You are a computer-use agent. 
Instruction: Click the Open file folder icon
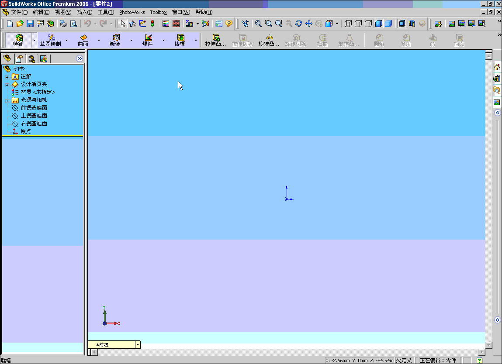tap(20, 24)
